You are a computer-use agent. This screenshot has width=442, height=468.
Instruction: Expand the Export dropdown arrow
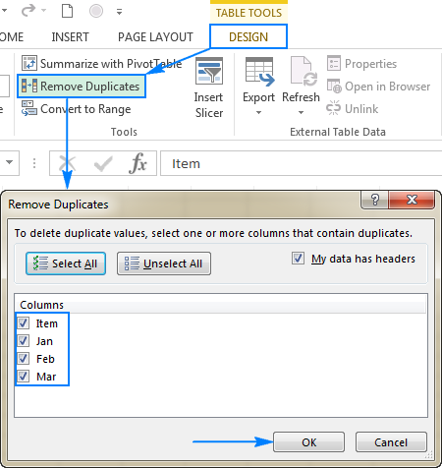258,112
